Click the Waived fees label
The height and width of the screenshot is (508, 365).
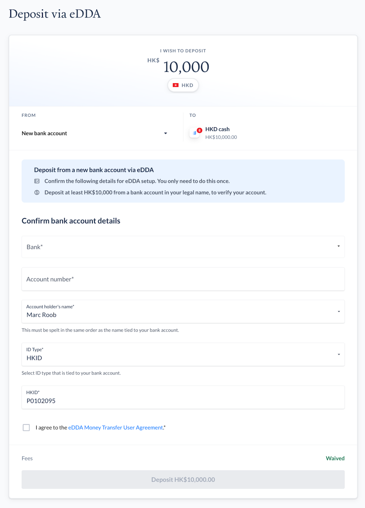[335, 458]
